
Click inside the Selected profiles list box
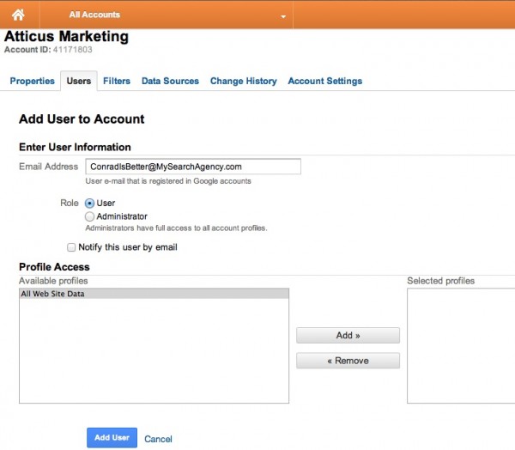tap(461, 346)
